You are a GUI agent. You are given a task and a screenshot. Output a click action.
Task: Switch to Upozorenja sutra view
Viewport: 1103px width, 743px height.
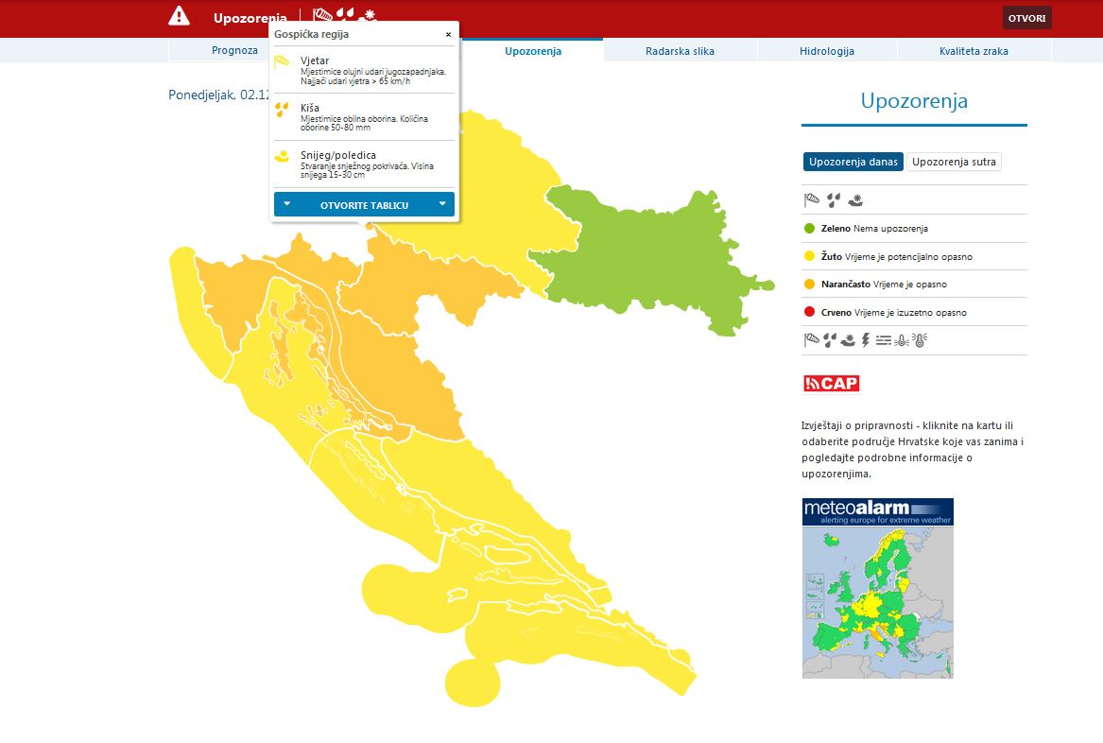(953, 162)
